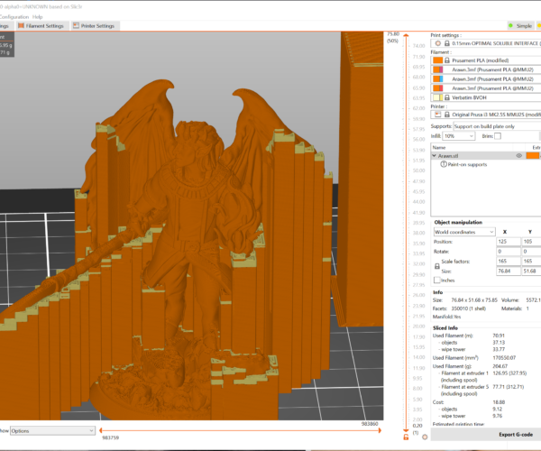Click the top thumb of vertical layer slider

pos(406,35)
